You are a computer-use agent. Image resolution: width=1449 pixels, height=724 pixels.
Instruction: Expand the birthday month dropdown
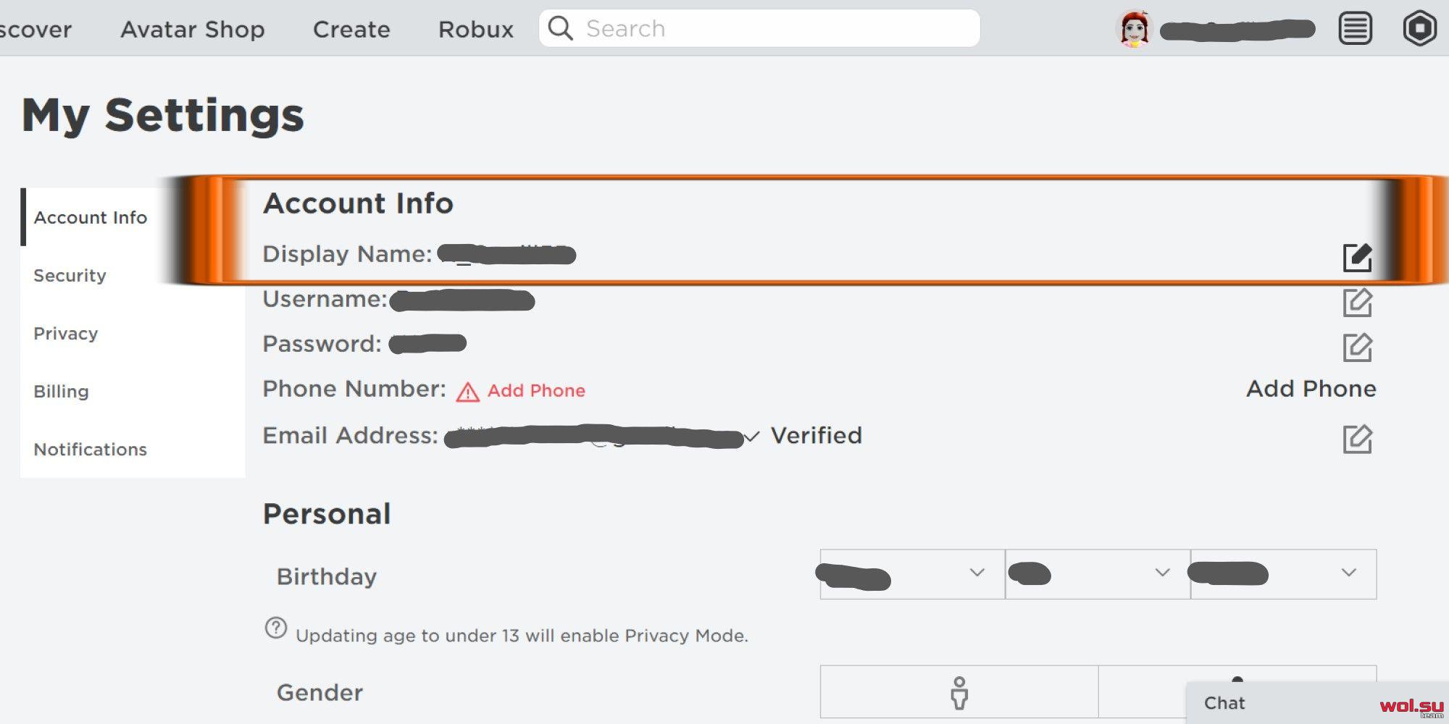912,573
